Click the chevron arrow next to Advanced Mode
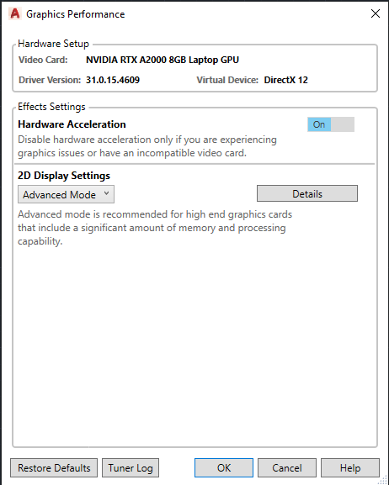This screenshot has width=389, height=485. (106, 193)
